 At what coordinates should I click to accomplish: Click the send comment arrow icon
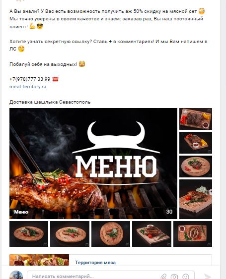(207, 277)
